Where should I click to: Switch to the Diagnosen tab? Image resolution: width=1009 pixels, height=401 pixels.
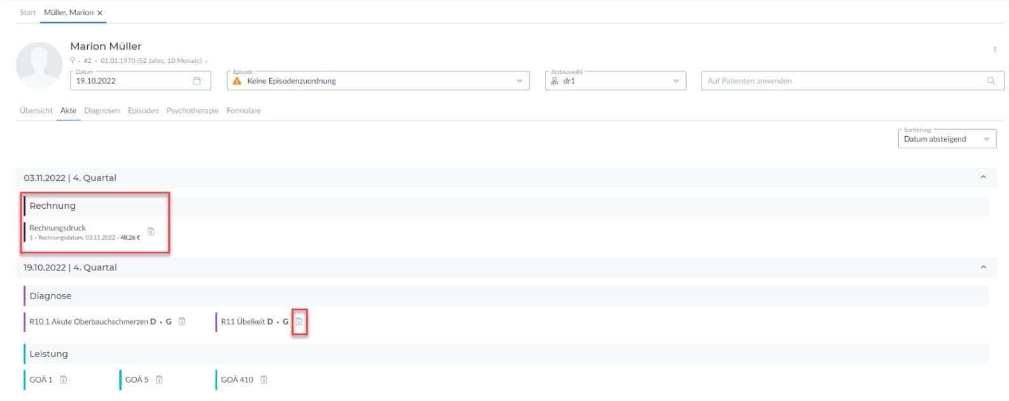(x=102, y=111)
